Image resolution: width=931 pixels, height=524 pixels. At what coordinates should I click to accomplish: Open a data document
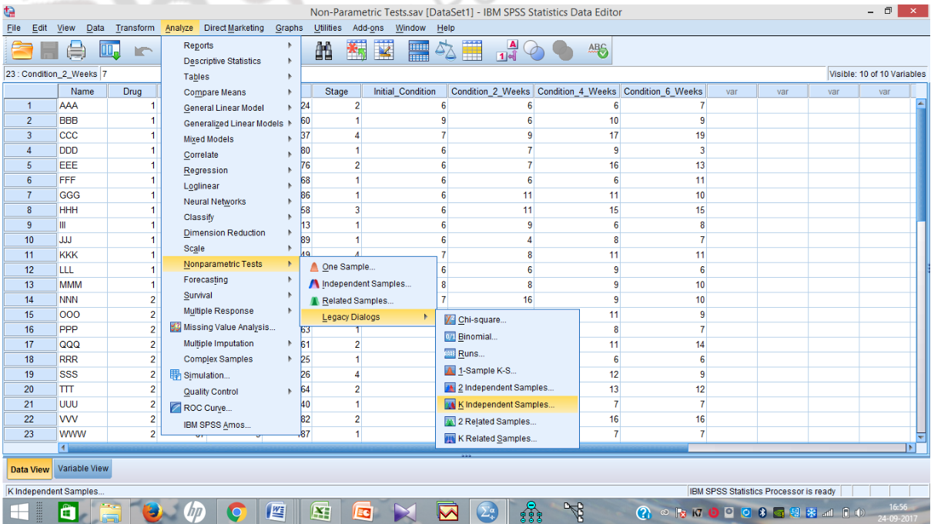[x=21, y=50]
